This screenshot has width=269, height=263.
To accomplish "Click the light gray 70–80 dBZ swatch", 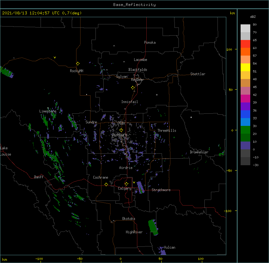I will pyautogui.click(x=245, y=28).
